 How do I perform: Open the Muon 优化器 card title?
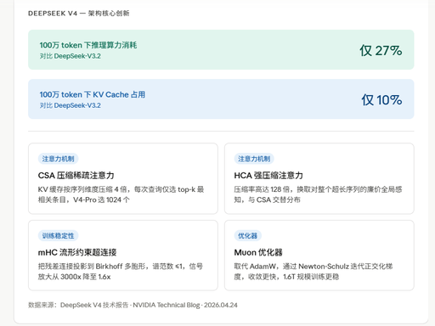258,252
